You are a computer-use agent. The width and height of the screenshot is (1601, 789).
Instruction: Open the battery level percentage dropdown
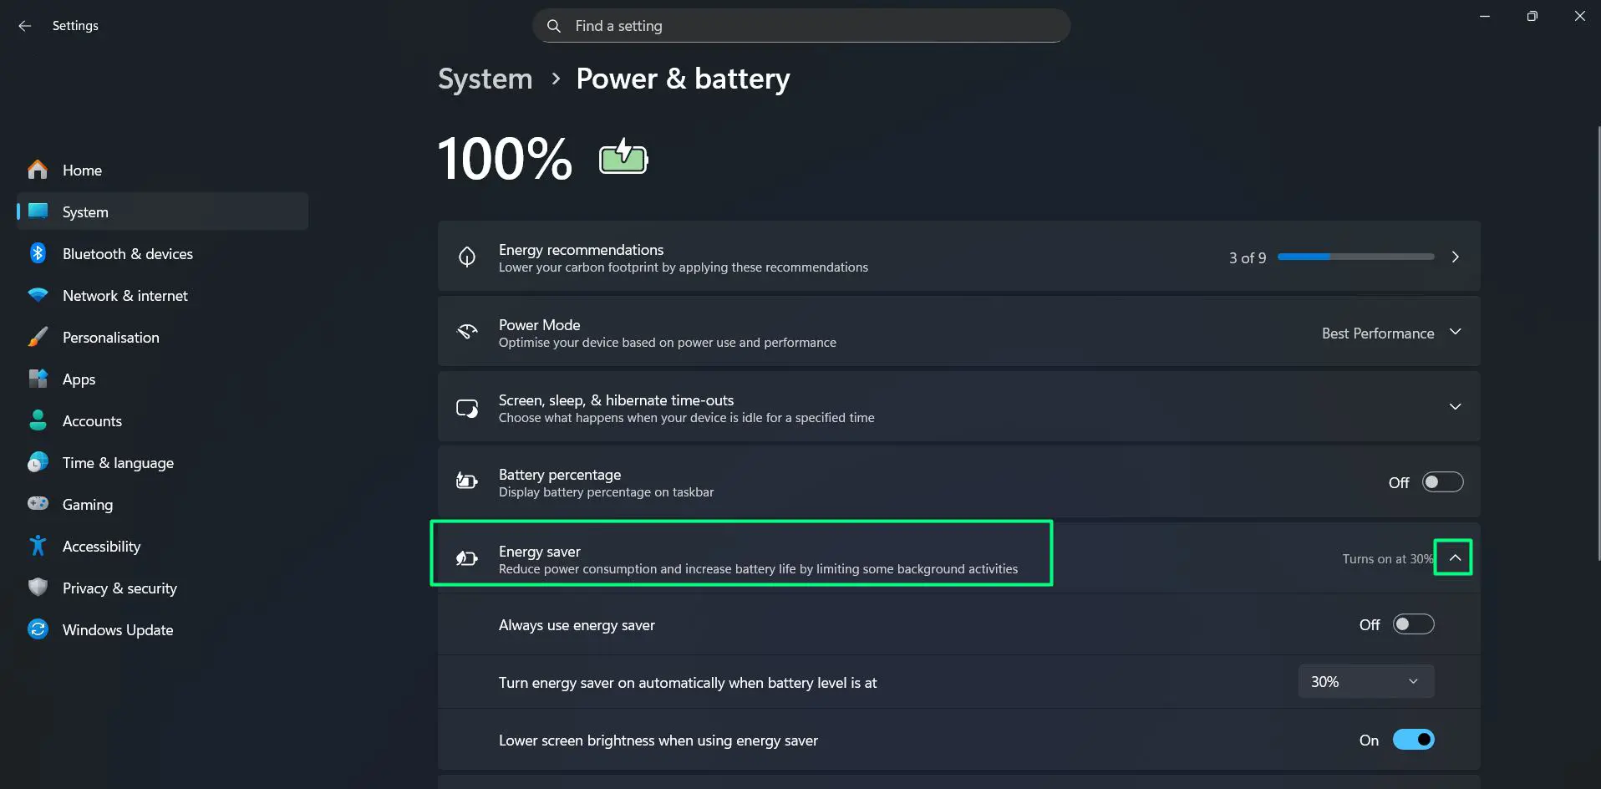[1365, 681]
